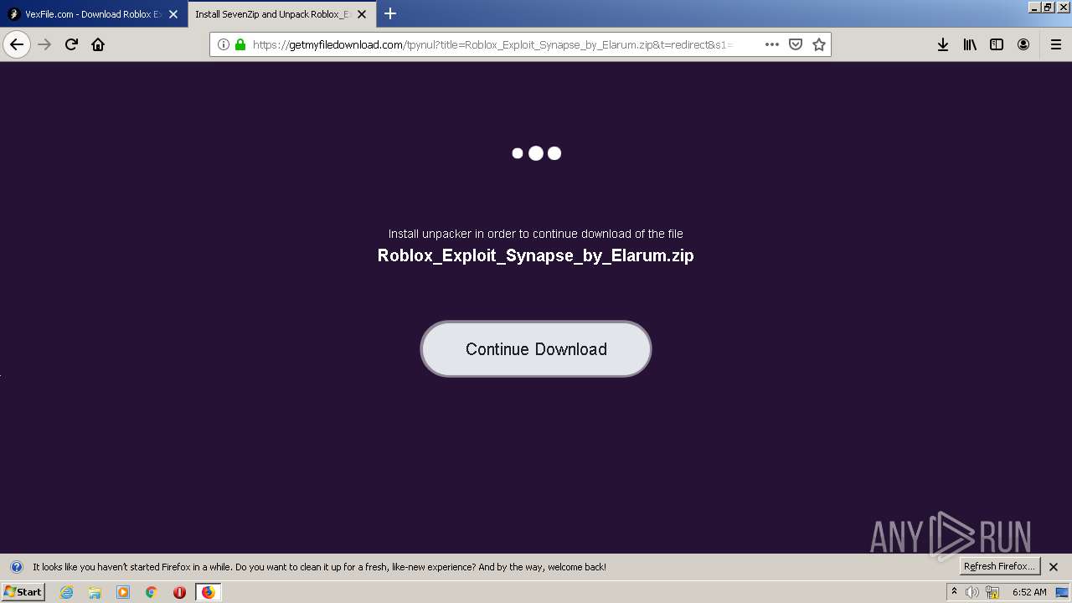Image resolution: width=1072 pixels, height=603 pixels.
Task: Open the Firefox home page
Action: coord(98,44)
